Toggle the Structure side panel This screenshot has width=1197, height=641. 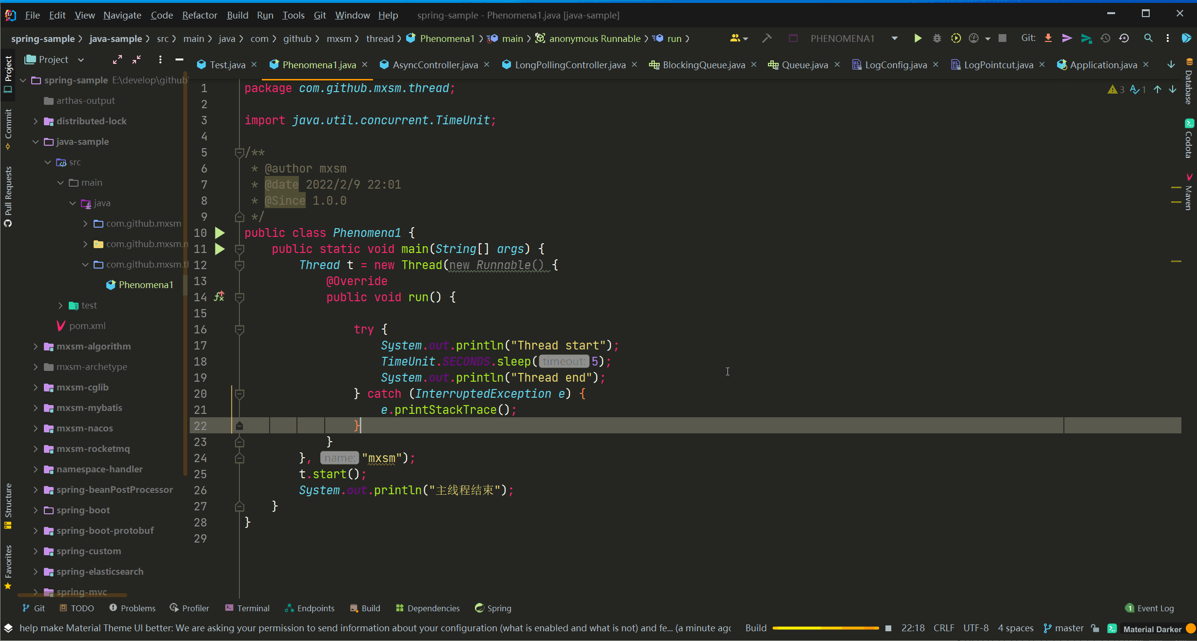tap(8, 505)
